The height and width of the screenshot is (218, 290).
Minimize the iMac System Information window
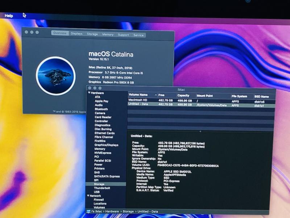tap(95, 88)
